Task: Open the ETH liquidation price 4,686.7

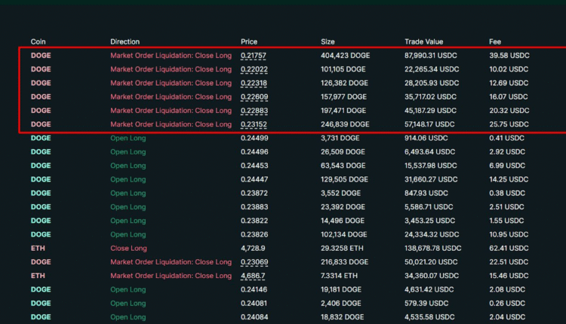Action: (x=253, y=276)
